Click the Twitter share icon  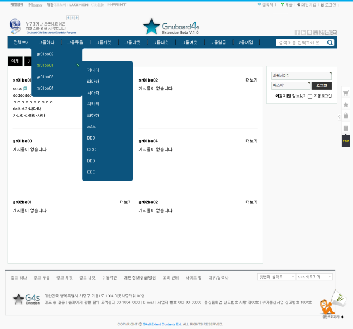304,33
